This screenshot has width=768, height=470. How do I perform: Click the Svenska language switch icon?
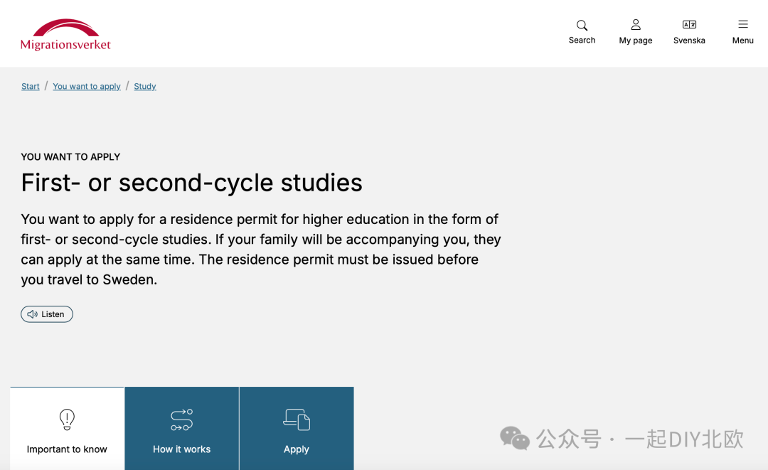(689, 24)
